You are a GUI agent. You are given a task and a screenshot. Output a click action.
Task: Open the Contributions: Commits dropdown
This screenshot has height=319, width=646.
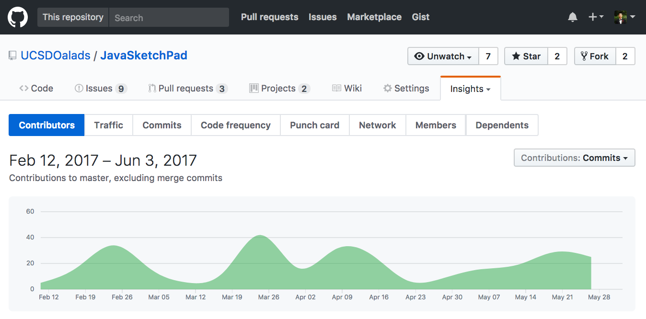point(575,158)
